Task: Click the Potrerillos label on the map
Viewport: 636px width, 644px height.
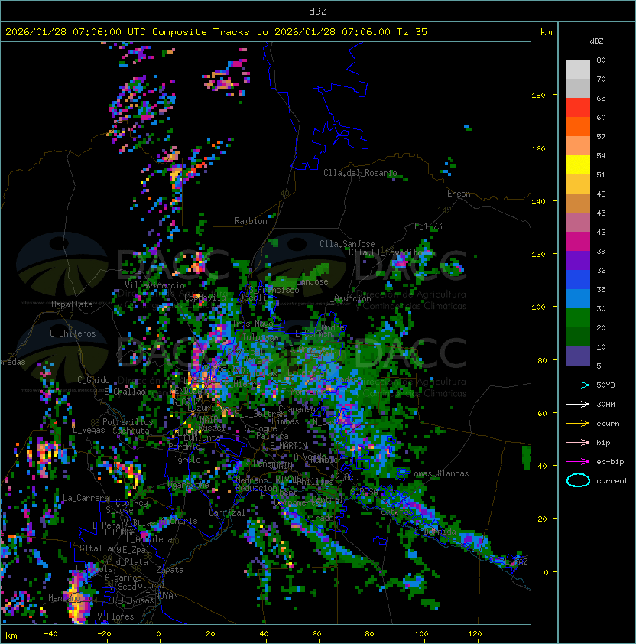Action: (x=128, y=422)
